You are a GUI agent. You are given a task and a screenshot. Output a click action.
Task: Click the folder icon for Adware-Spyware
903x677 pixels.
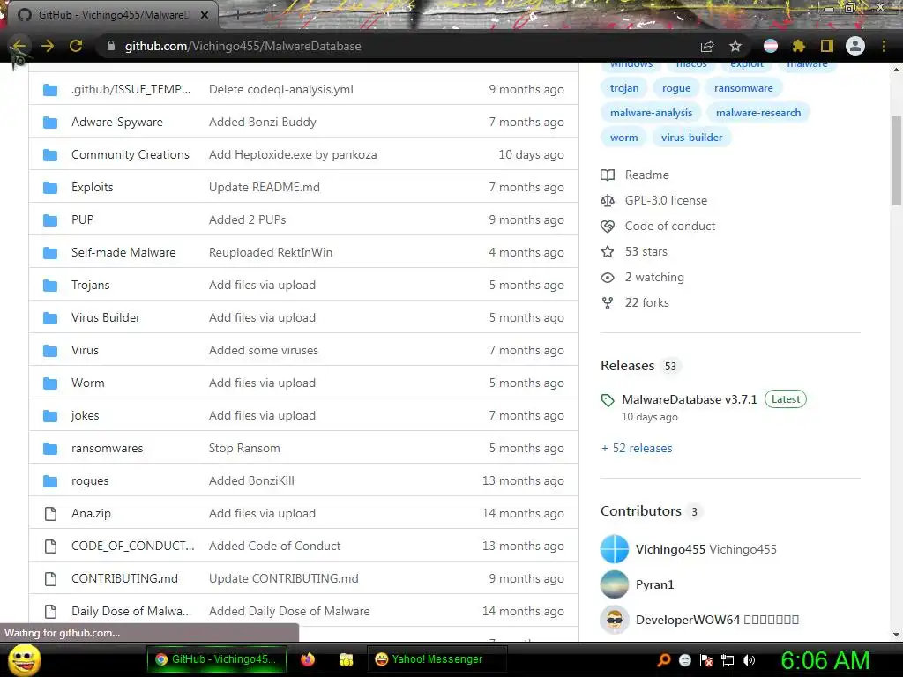50,122
